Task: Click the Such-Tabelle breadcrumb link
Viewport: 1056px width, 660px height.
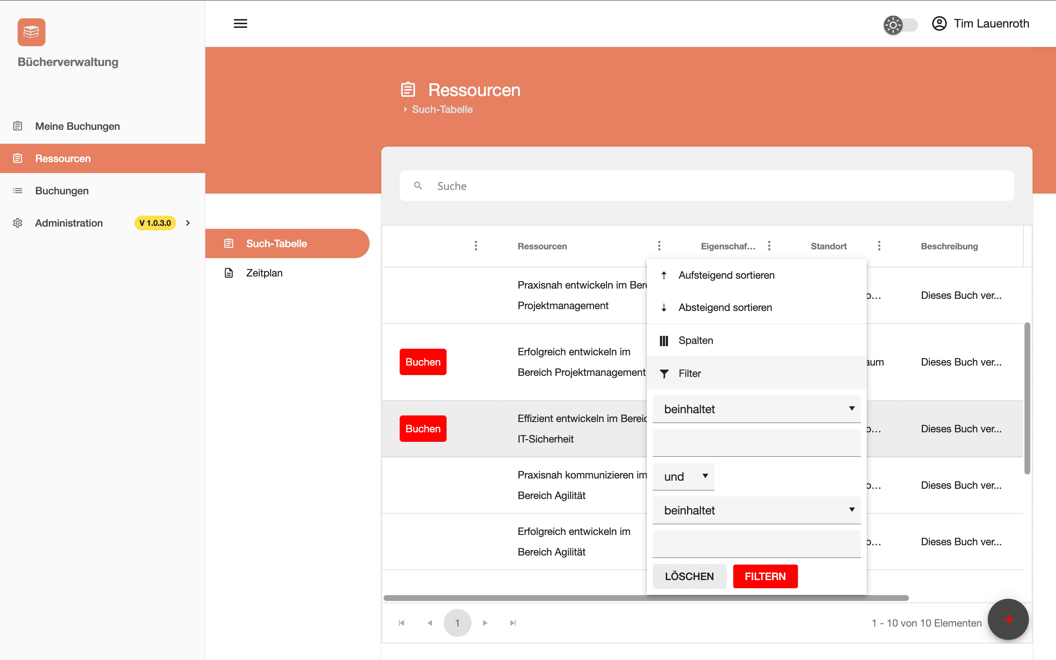Action: (x=442, y=110)
